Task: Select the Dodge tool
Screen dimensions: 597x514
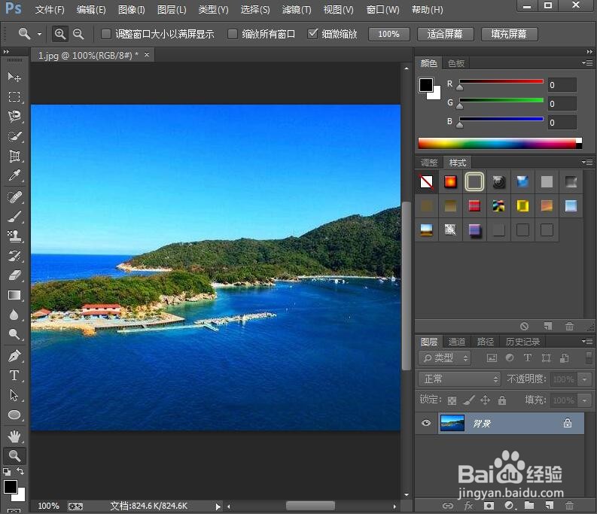Action: 14,334
